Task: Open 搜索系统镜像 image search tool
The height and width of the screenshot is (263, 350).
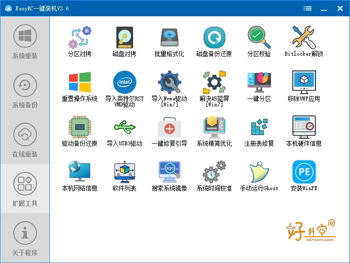Action: pos(169,176)
